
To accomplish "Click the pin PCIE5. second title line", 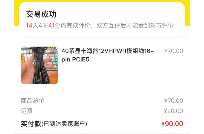I will [76, 59].
